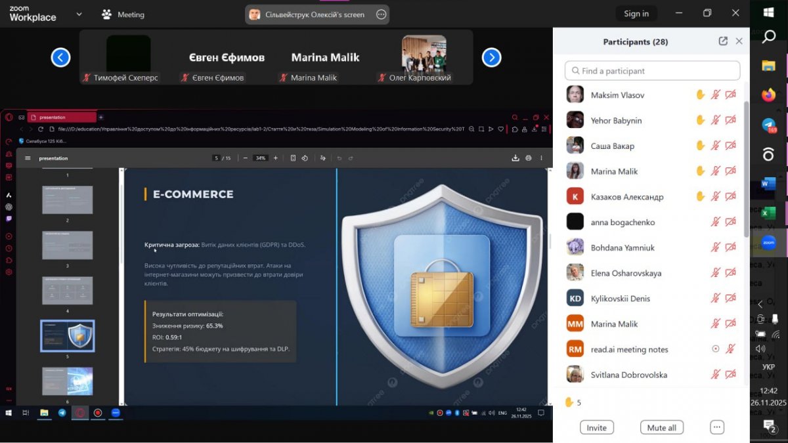Toggle Yehor Babynin's video camera icon
This screenshot has width=788, height=443.
coord(730,121)
